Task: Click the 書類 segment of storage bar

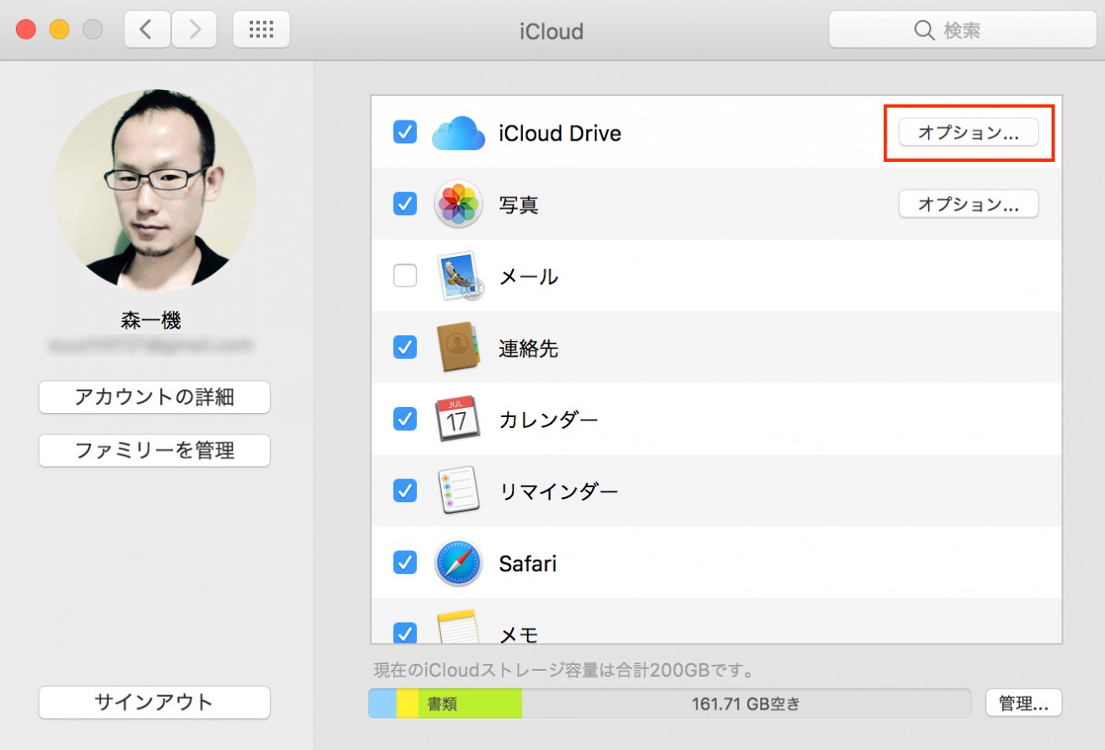Action: tap(470, 703)
